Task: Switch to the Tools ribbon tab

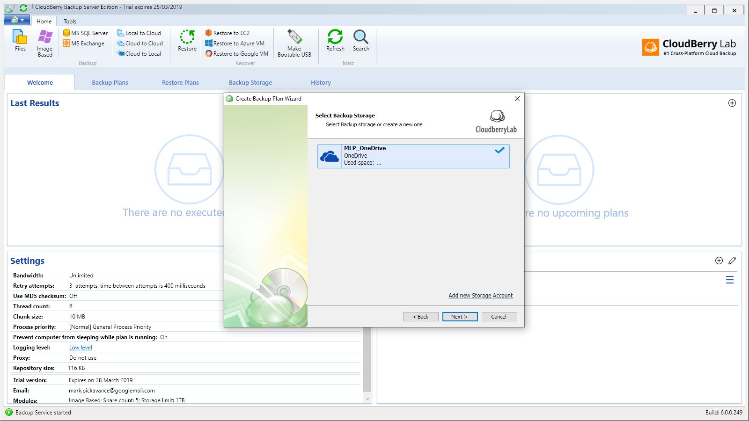Action: 70,21
